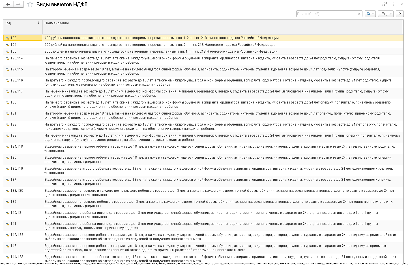
Task: Select row icon for code 105
Action: coord(7,51)
